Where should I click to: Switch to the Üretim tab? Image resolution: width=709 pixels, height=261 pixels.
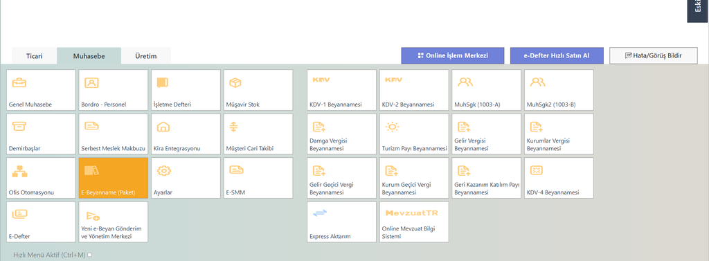click(146, 56)
